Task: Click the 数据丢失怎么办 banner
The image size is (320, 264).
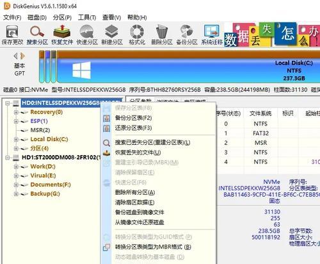Action: tap(272, 35)
